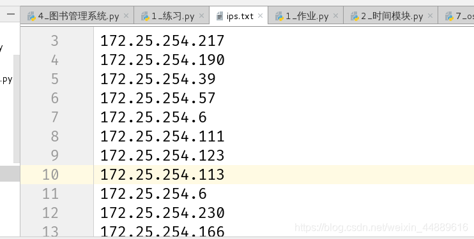Close the 4_图书管理系统.py tab
Screen dimensions: 474x239
coord(126,16)
